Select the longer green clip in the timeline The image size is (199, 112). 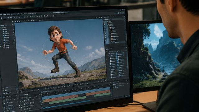click(67, 100)
